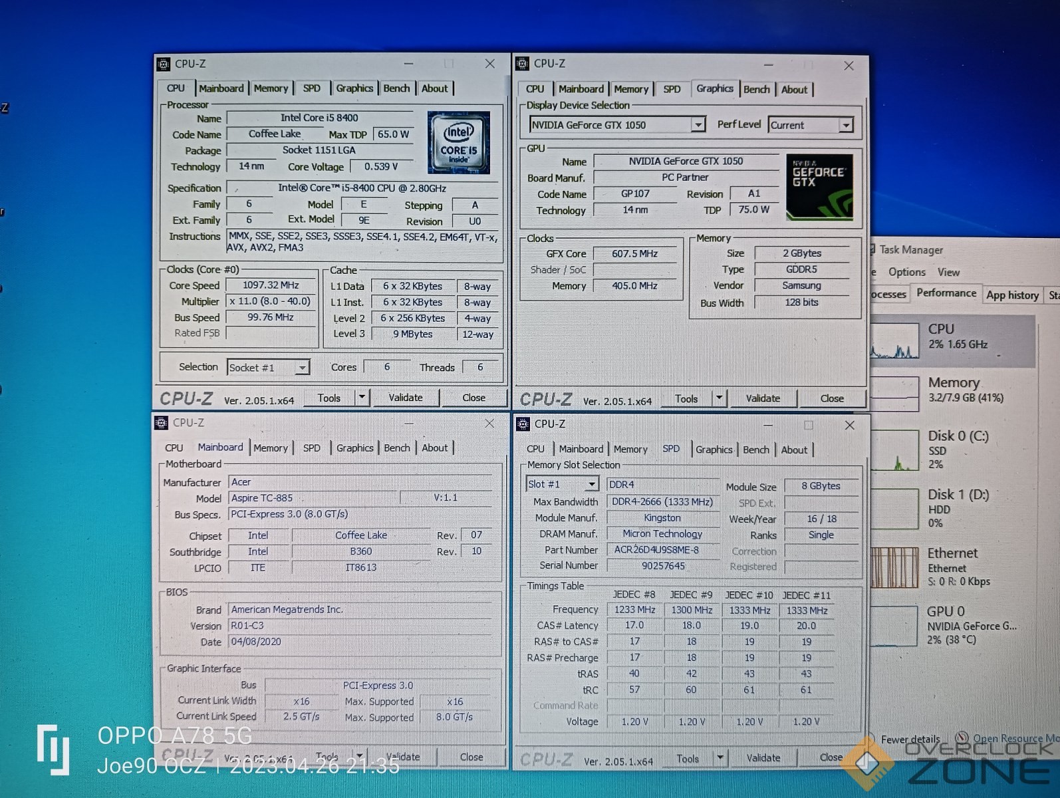Click CPU-Z icon in the SPD window title

[x=523, y=424]
